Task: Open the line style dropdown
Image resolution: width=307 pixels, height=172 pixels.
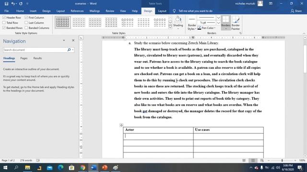Action: (x=218, y=18)
